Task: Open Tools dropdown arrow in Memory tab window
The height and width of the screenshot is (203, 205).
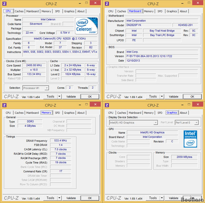Action: point(59,198)
